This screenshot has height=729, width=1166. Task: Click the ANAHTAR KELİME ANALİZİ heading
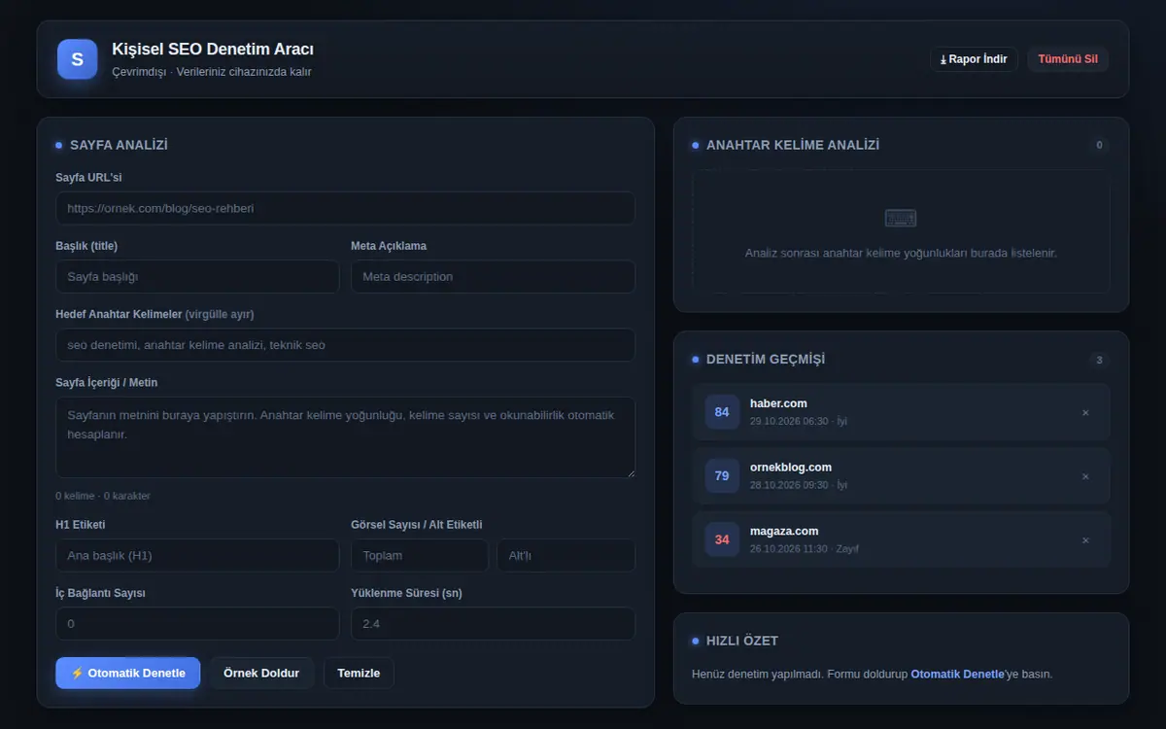[793, 145]
